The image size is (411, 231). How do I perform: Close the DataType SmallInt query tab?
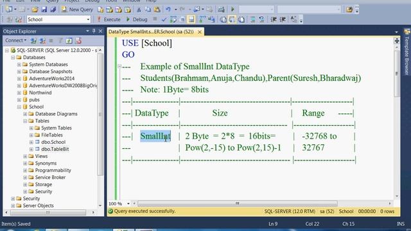point(200,31)
